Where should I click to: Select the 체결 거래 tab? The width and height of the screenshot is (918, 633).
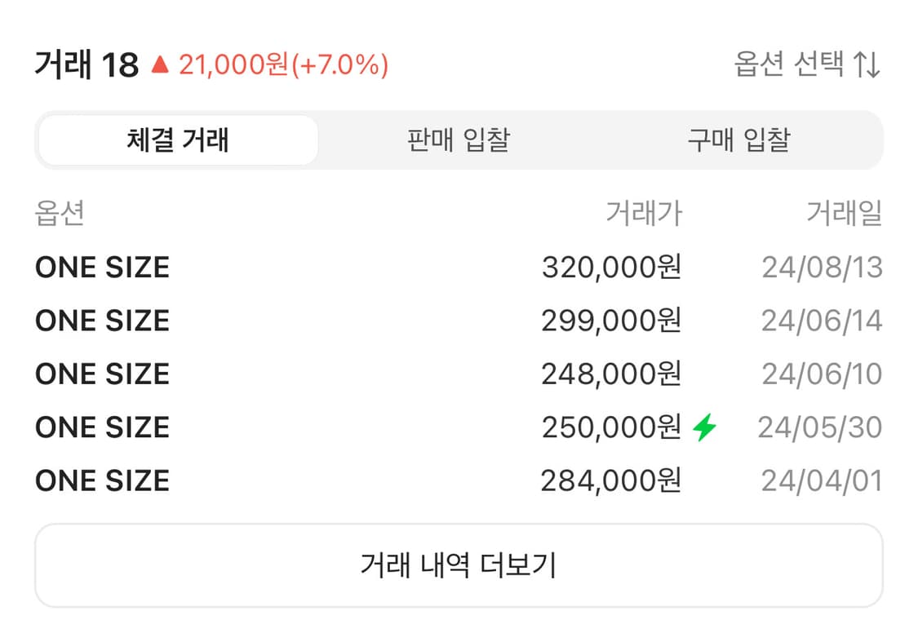[x=176, y=139]
